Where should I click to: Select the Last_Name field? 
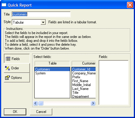(x=84, y=89)
